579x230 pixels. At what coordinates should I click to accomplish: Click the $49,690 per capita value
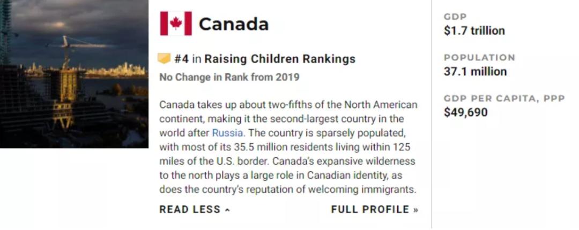465,113
